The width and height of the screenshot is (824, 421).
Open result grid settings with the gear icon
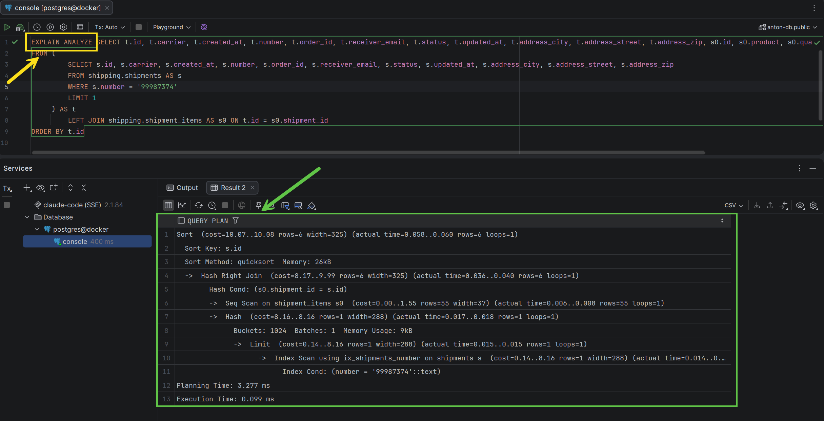point(813,205)
